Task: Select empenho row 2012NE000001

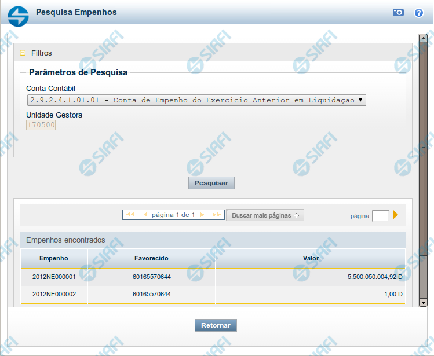Action: (54, 277)
